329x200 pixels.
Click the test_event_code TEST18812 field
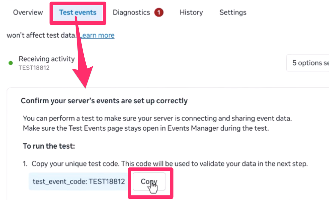(x=79, y=181)
